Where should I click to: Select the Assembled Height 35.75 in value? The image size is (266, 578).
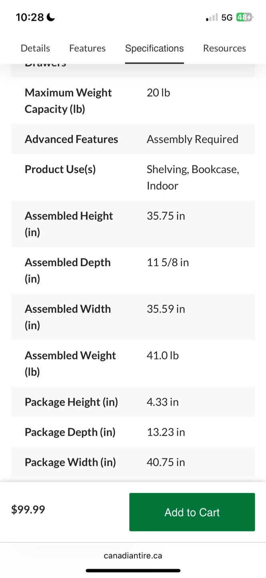pyautogui.click(x=166, y=216)
